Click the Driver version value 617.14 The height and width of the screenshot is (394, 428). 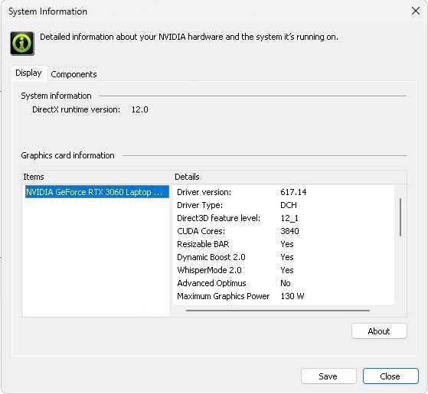(293, 192)
